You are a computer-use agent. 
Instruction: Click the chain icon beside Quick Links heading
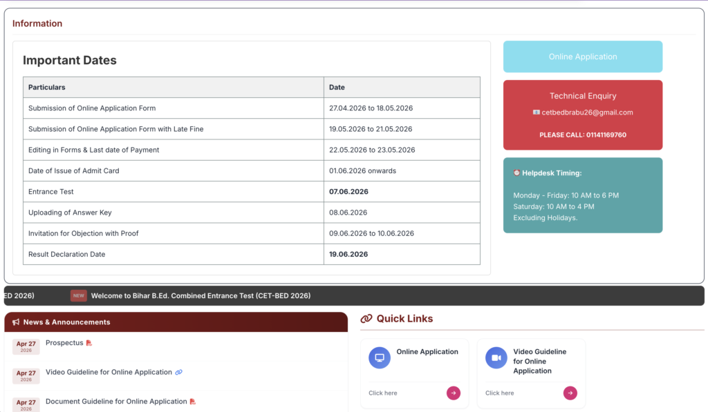365,318
